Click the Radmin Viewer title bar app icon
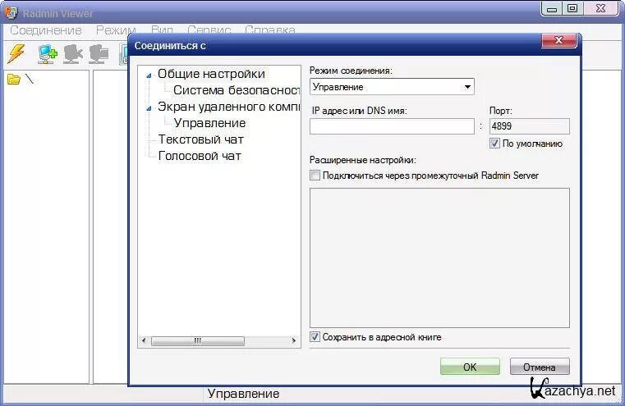 click(11, 12)
